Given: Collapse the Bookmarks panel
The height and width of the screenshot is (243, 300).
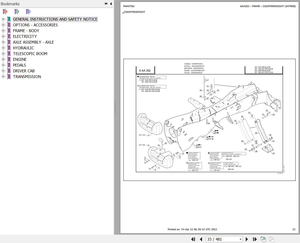Looking at the screenshot, I should [111, 4].
